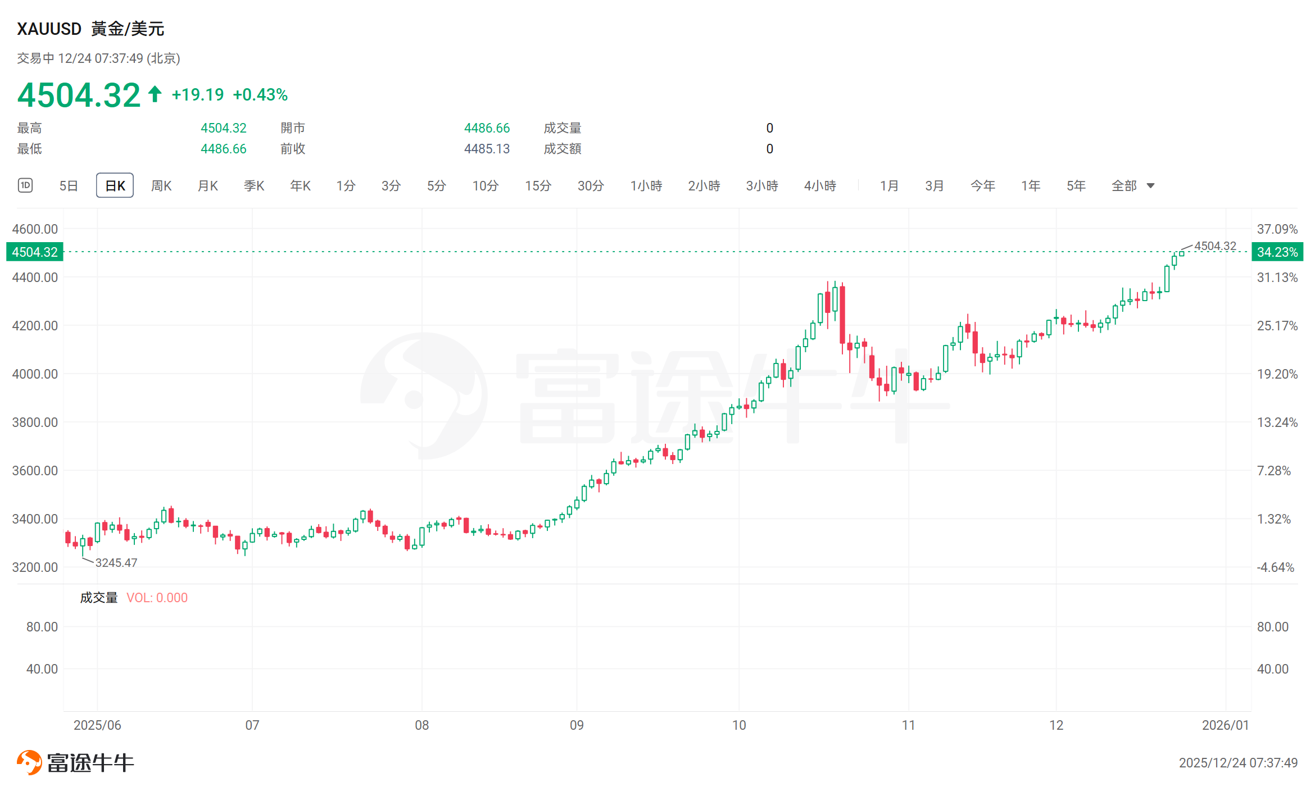
Task: Set range to 5年
Action: coord(1076,185)
